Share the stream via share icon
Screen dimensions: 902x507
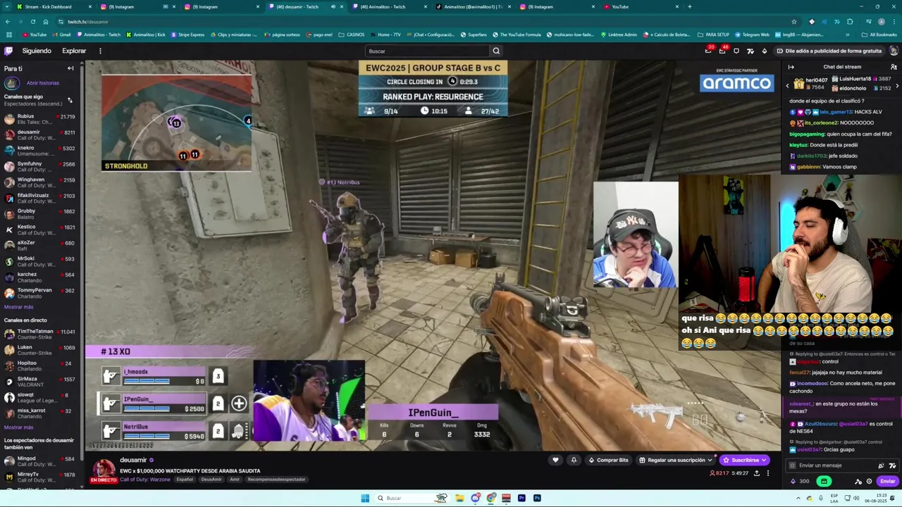tap(757, 473)
